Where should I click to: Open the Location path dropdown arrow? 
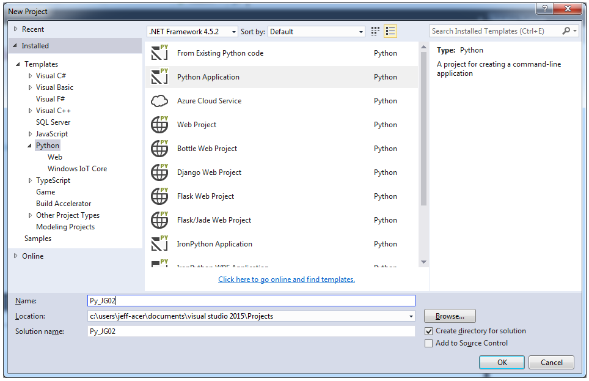(x=411, y=316)
